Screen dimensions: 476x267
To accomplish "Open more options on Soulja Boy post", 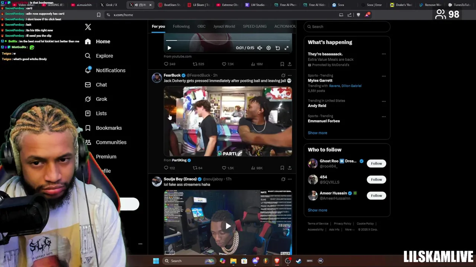I will pyautogui.click(x=290, y=179).
